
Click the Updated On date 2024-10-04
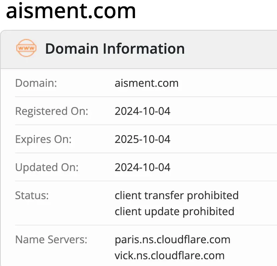click(142, 167)
